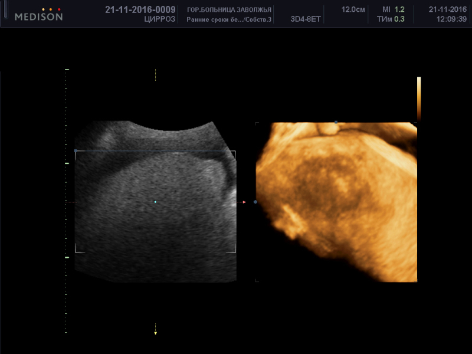Click the date 21-11-2016 at top right

click(448, 9)
